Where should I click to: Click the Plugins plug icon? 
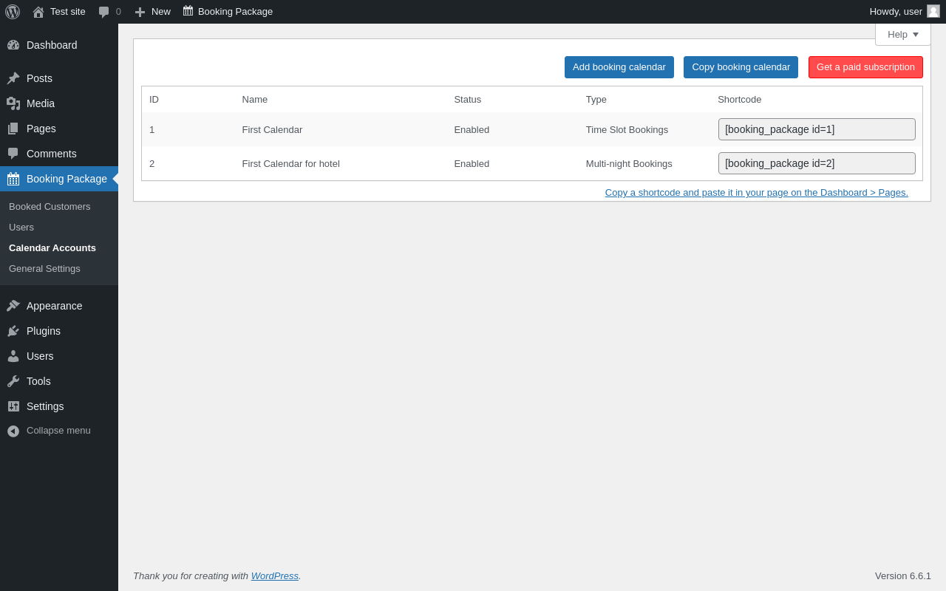coord(13,331)
